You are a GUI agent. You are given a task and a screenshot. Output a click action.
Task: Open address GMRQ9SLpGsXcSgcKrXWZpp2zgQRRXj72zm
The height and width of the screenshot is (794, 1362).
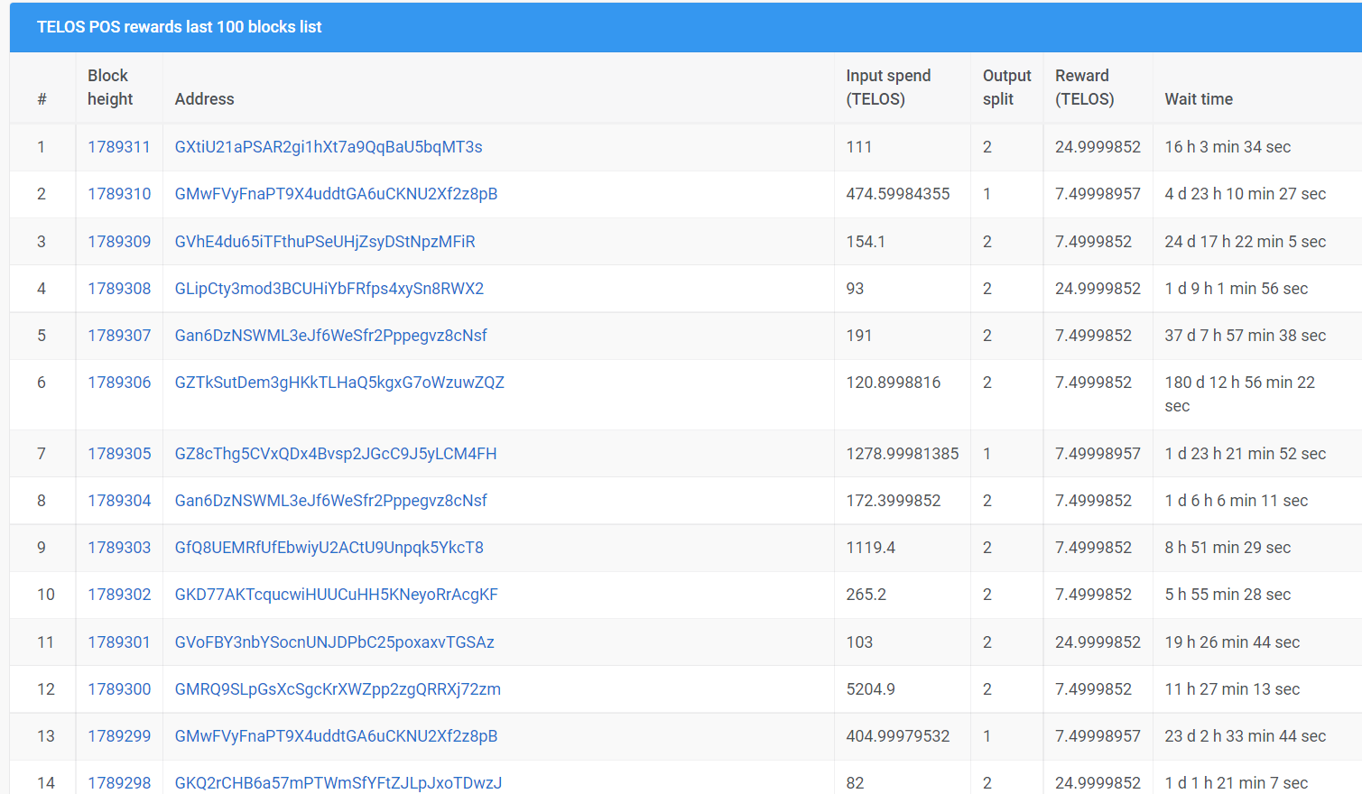(338, 689)
